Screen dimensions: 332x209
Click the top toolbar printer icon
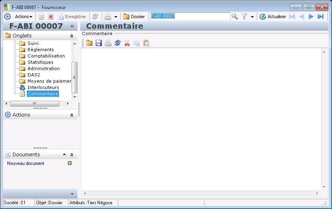108,17
